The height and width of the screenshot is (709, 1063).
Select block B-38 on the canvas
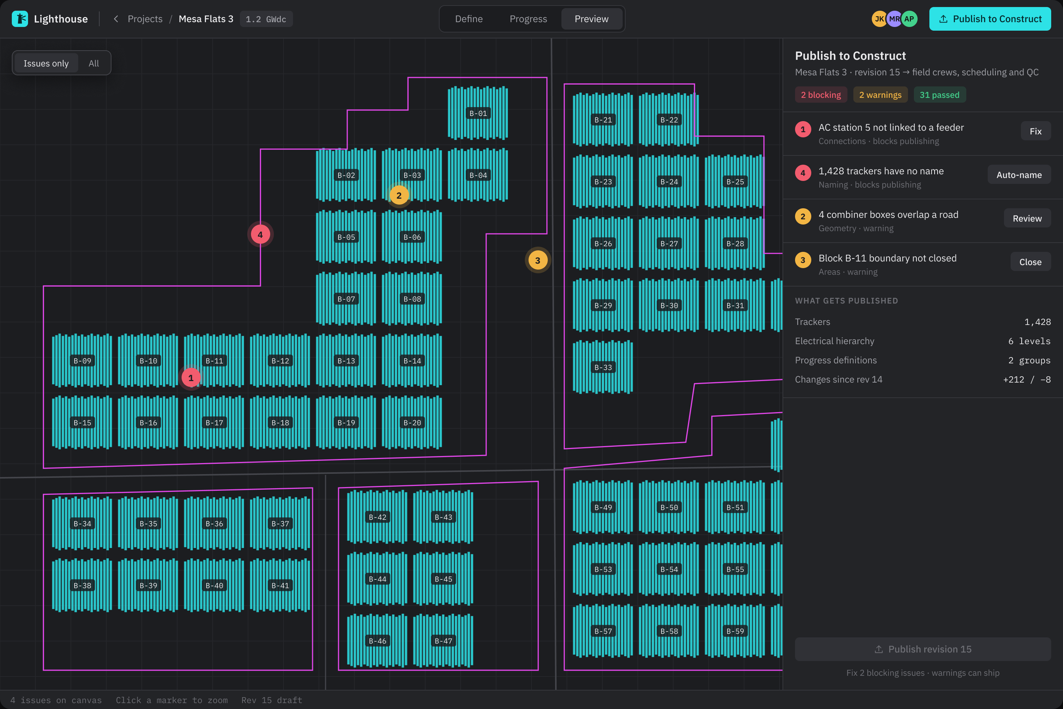[x=82, y=585]
